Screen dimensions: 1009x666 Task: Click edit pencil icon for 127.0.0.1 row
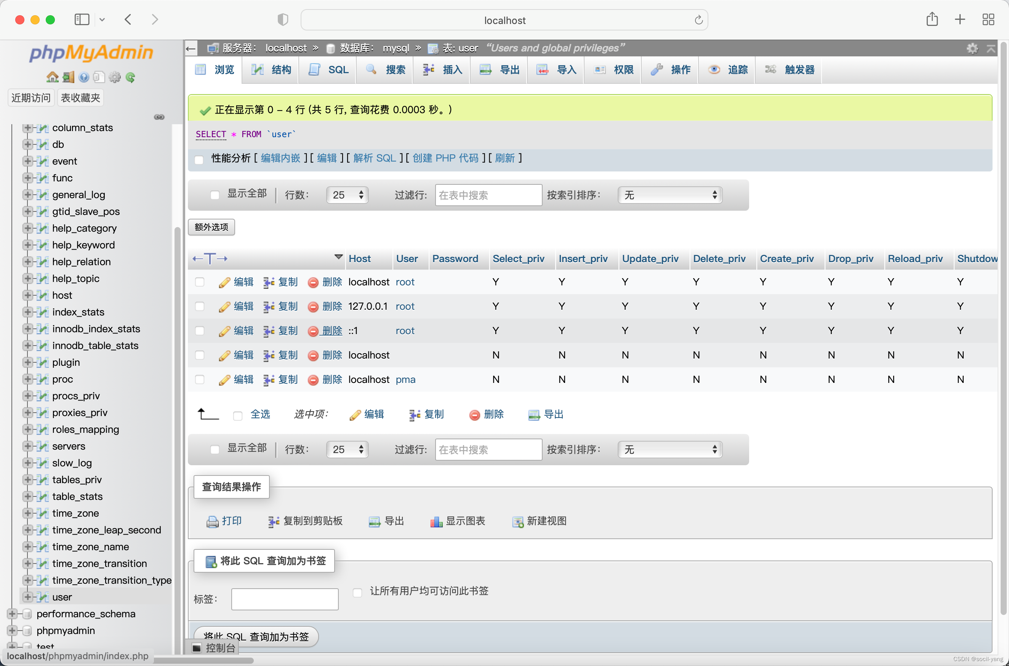click(224, 307)
